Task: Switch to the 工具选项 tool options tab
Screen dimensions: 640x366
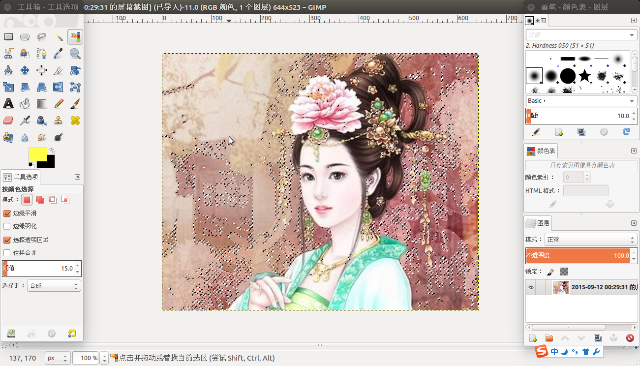Action: tap(20, 177)
